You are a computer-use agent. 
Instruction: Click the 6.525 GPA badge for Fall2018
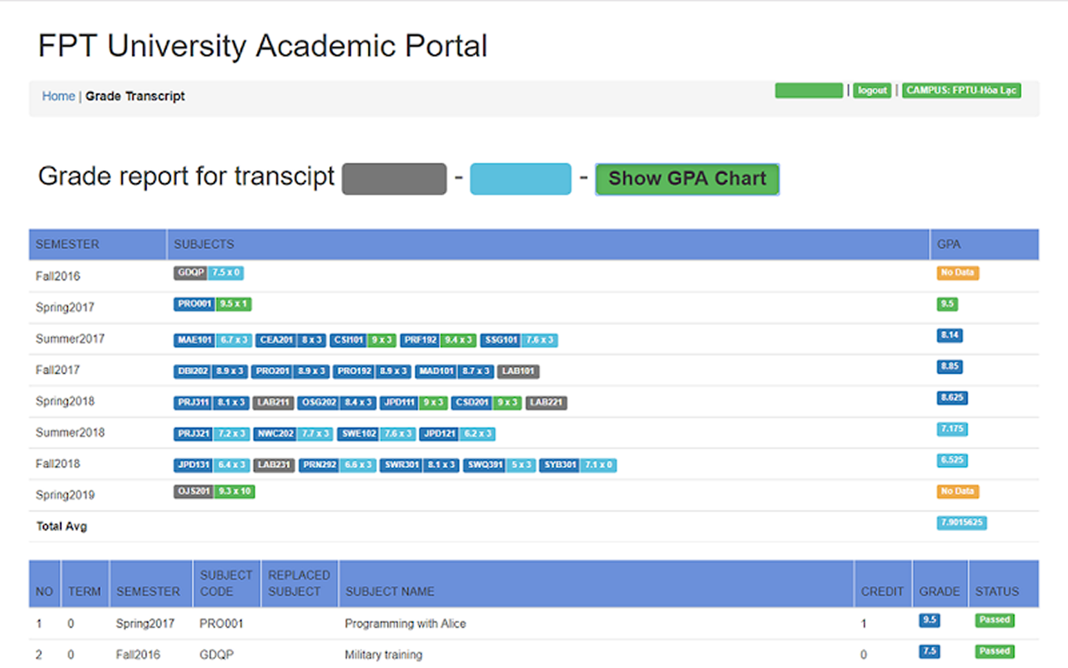(952, 460)
